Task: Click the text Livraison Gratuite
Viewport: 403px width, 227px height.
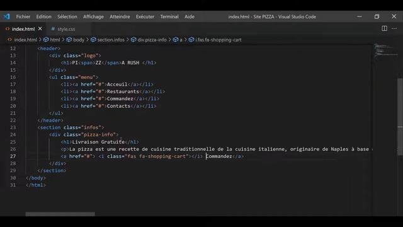Action: tap(98, 142)
